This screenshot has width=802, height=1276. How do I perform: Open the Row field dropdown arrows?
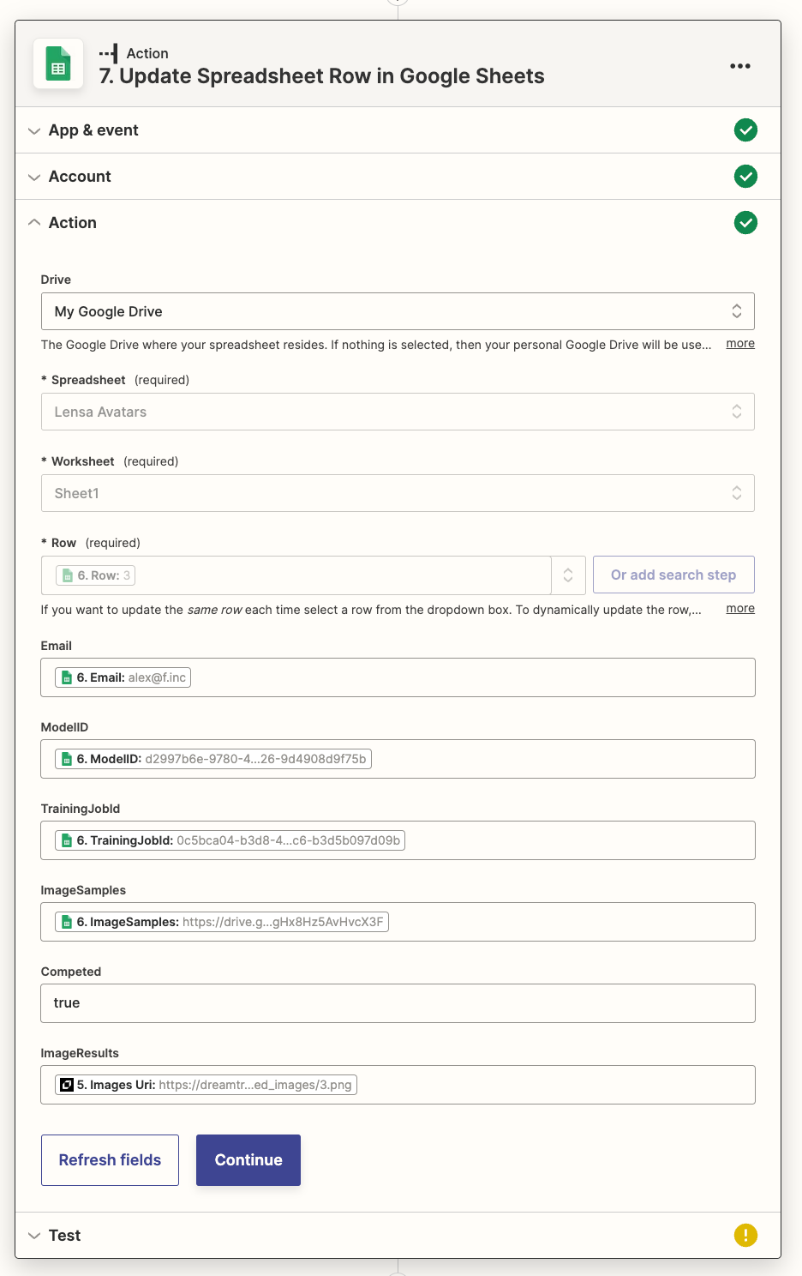(x=568, y=575)
